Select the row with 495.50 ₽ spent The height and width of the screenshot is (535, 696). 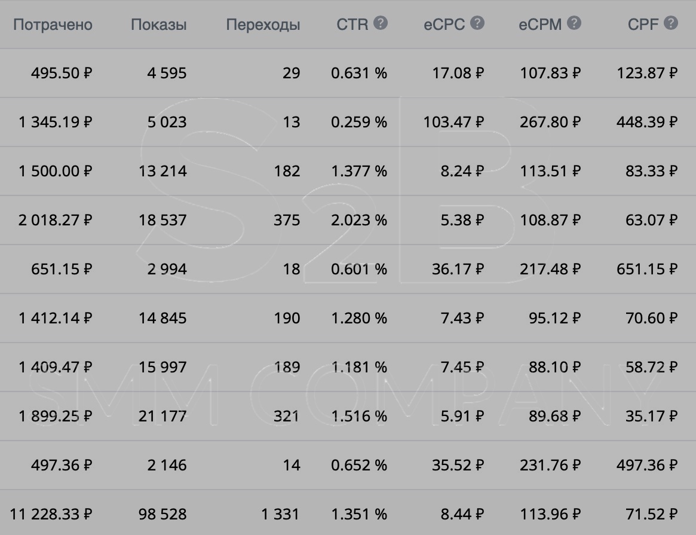pos(62,73)
